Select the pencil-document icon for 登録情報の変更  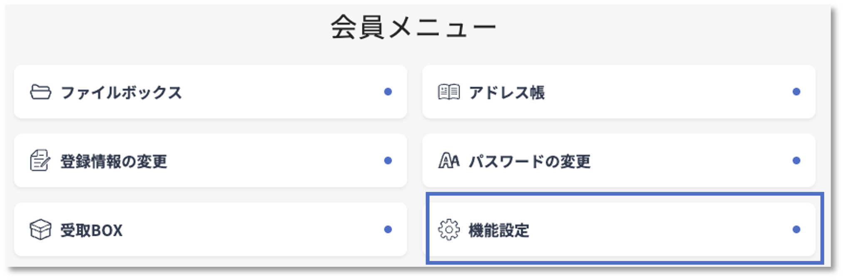coord(39,161)
